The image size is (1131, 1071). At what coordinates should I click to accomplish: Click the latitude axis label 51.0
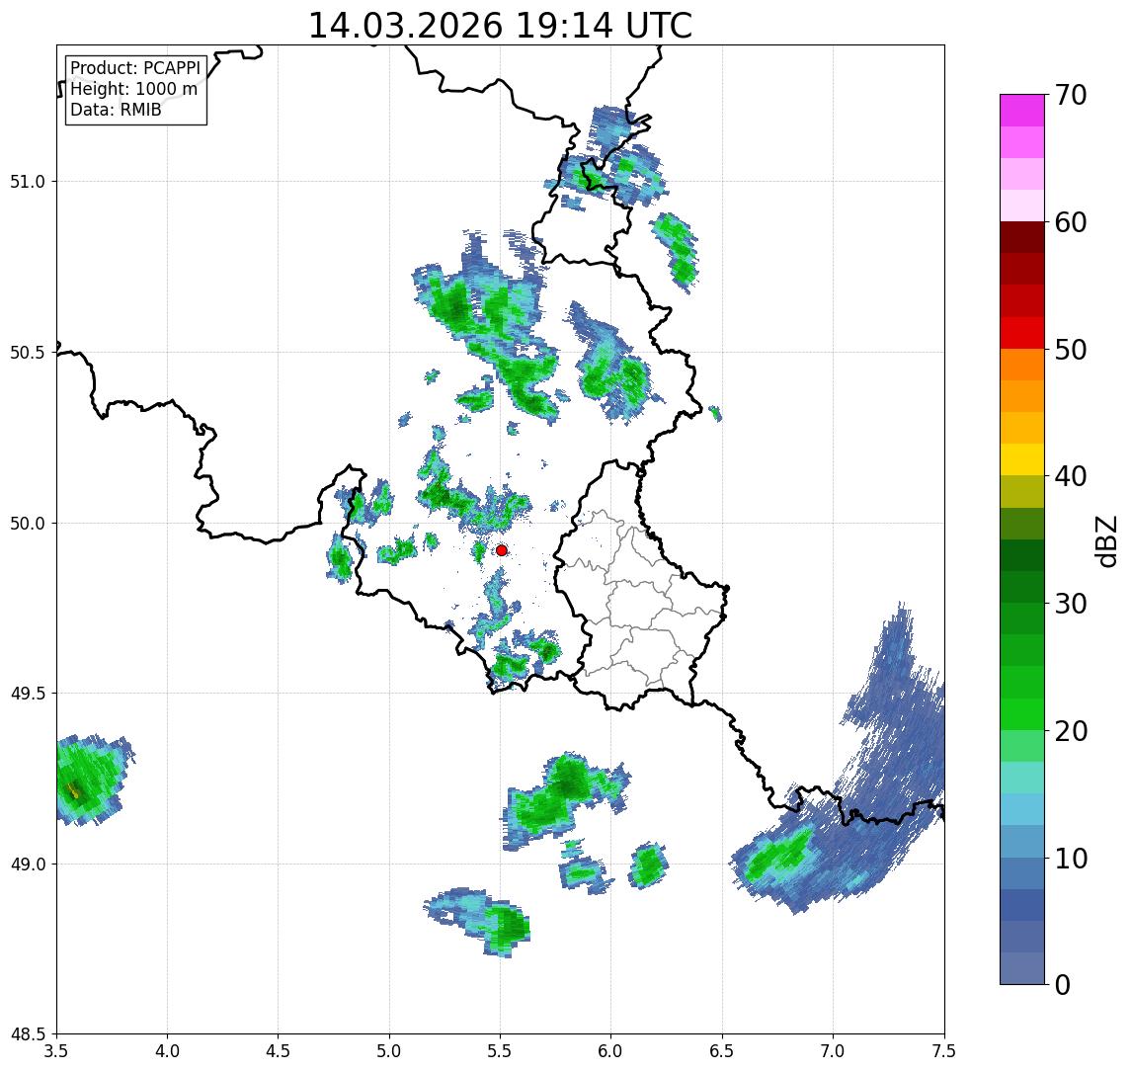[28, 182]
